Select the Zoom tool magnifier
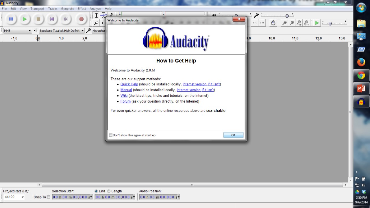The height and width of the screenshot is (208, 370). point(97,23)
